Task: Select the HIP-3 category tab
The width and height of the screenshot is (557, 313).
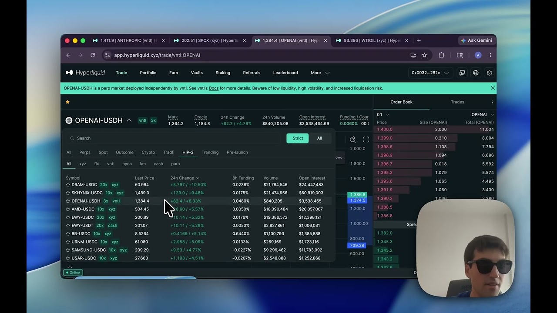Action: (x=188, y=152)
